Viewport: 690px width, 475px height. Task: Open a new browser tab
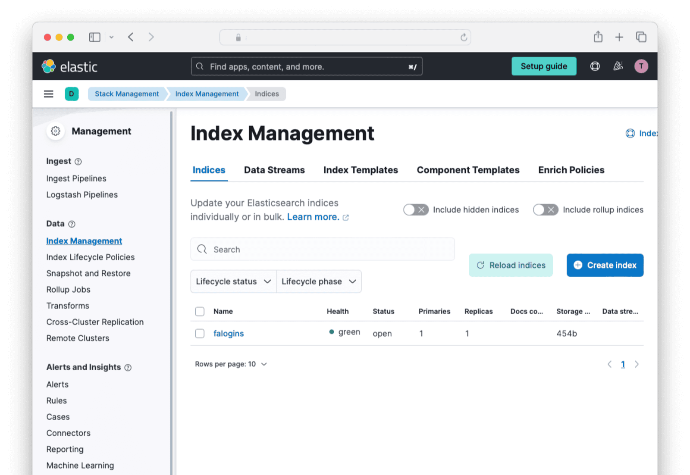(619, 37)
